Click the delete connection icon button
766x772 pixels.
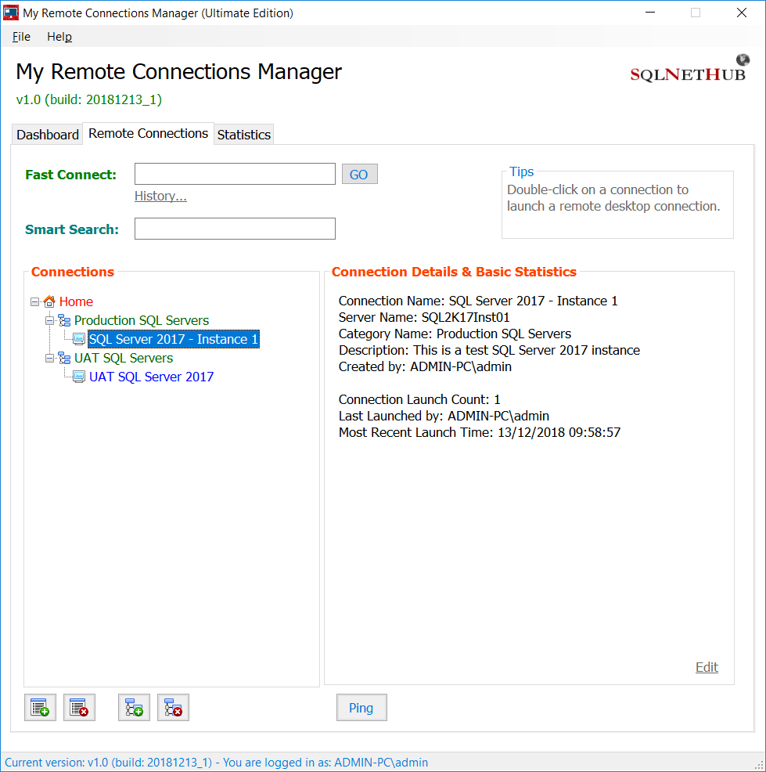(x=79, y=708)
